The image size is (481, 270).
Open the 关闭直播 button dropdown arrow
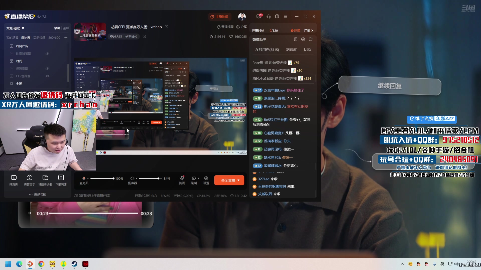pyautogui.click(x=238, y=180)
